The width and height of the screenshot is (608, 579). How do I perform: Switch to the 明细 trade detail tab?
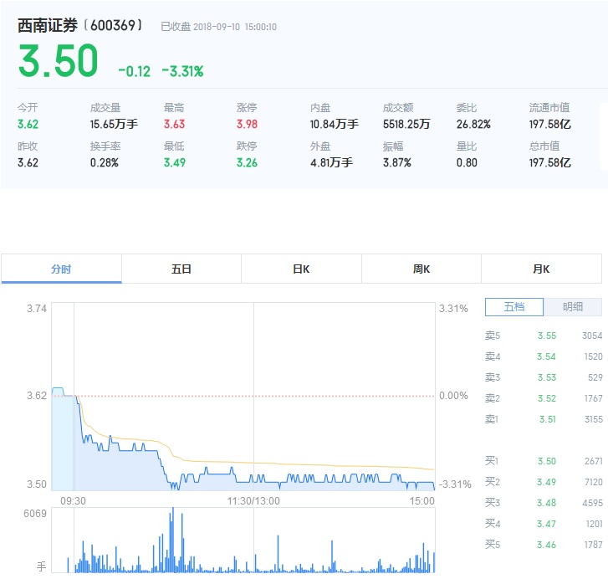(573, 307)
